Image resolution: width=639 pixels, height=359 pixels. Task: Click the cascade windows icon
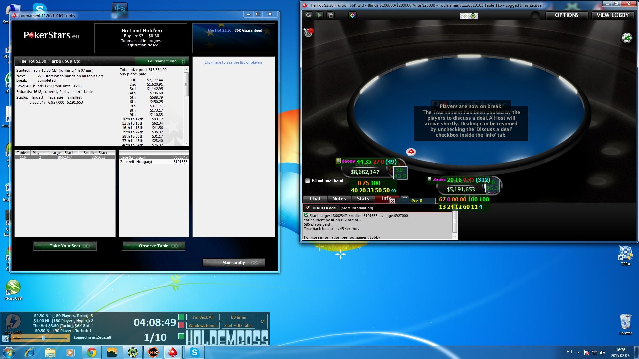pyautogui.click(x=330, y=15)
